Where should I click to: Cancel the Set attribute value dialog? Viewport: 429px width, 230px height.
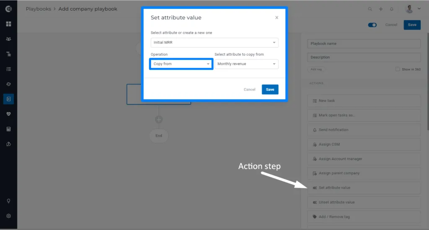[x=249, y=89]
